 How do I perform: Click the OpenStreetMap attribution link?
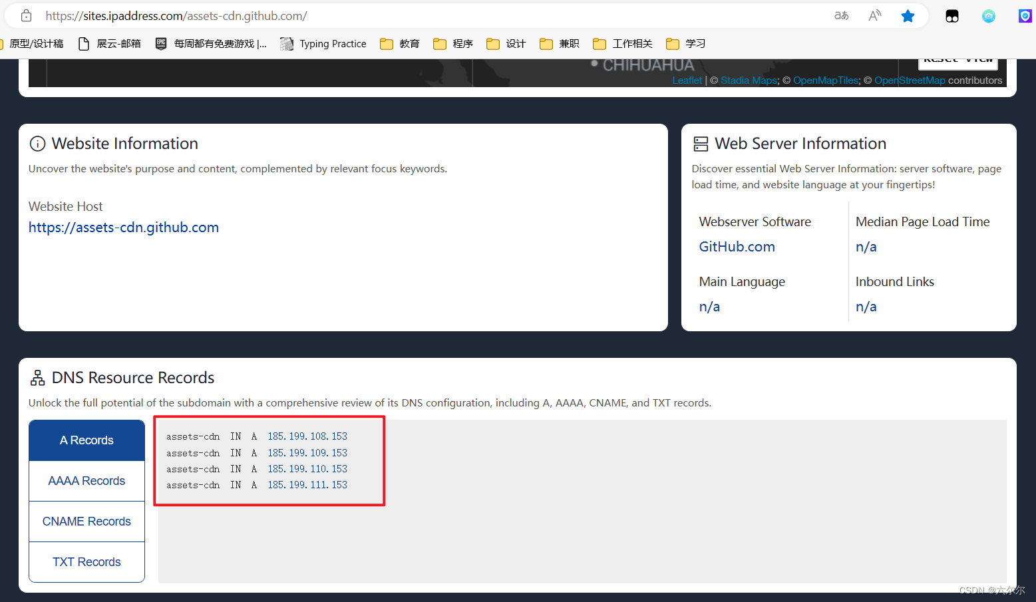pyautogui.click(x=910, y=80)
